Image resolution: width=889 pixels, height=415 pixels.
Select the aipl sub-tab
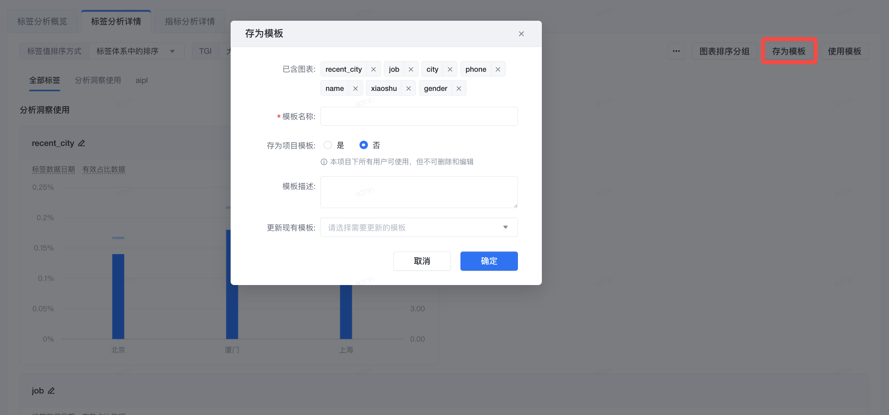(x=142, y=81)
